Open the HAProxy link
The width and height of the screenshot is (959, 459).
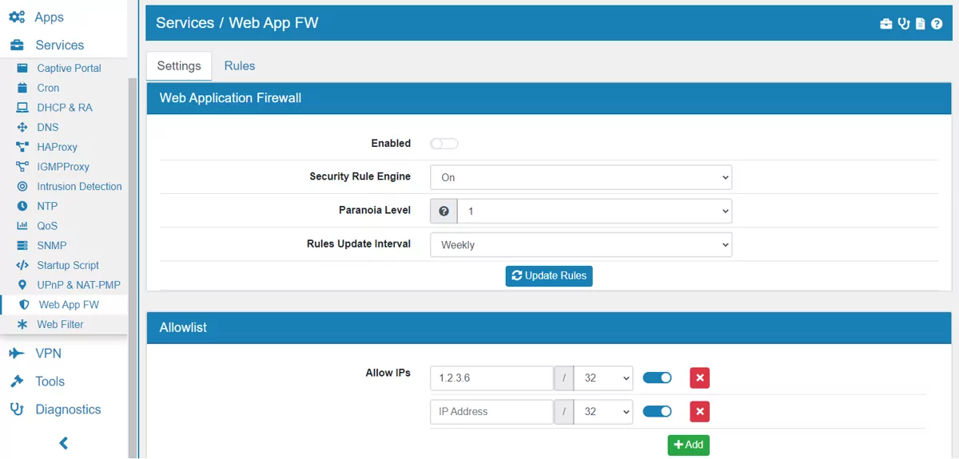(57, 147)
